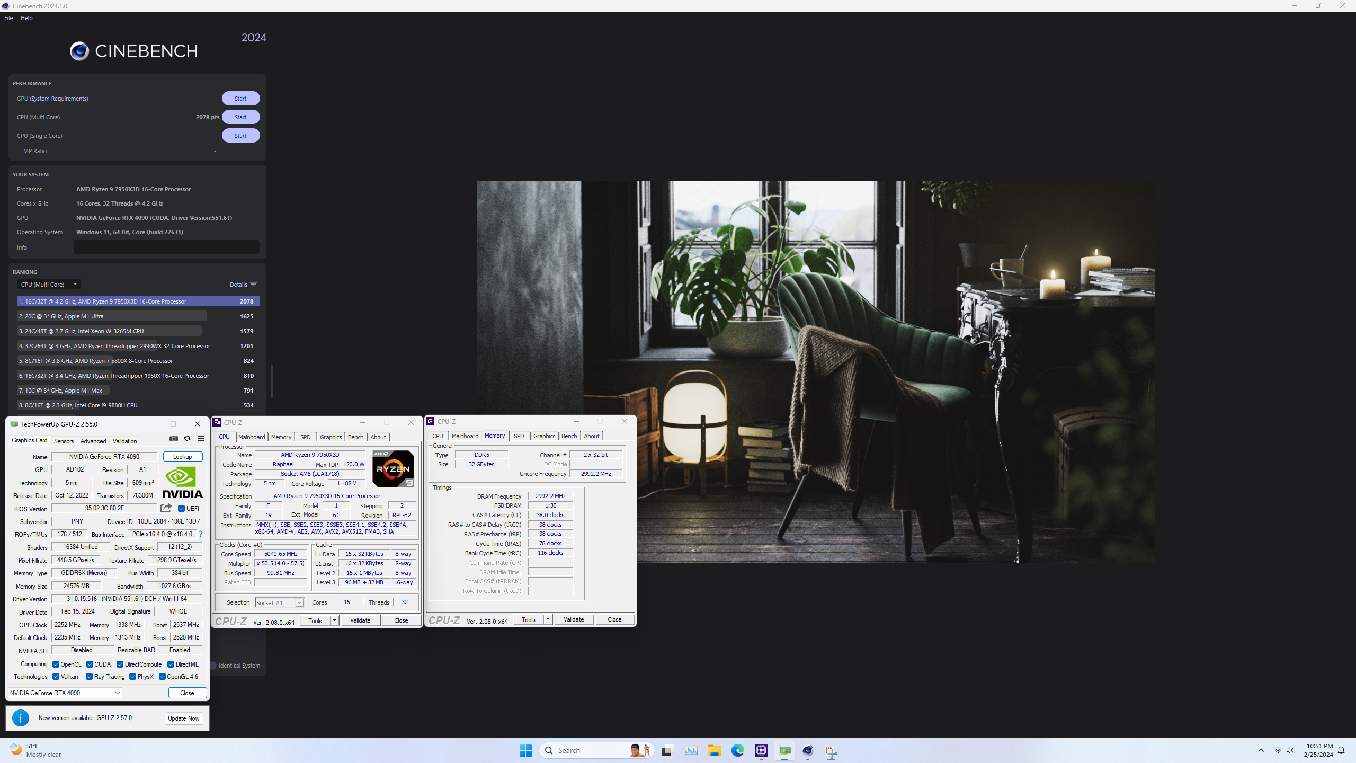Click the Cinebench taskbar icon
Screen dimensions: 1356x763
coord(808,750)
